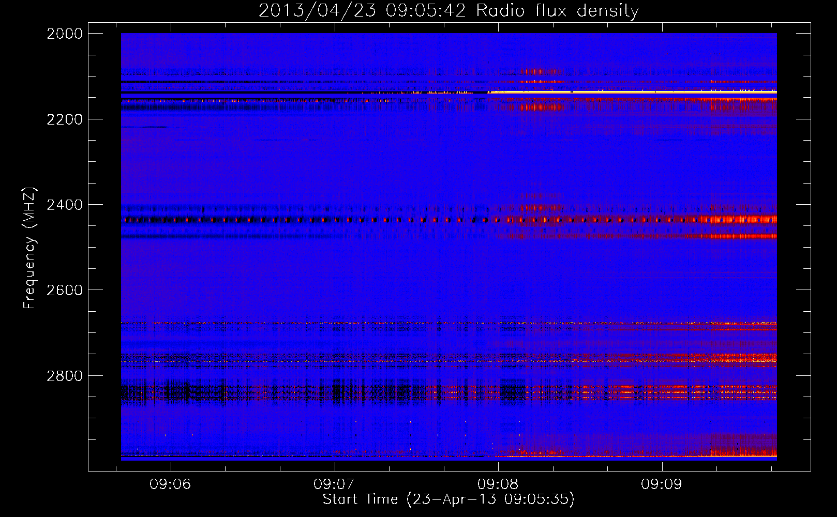This screenshot has height=517, width=837.
Task: Click the bright yellow emission line in the spectrogram
Action: pos(632,92)
